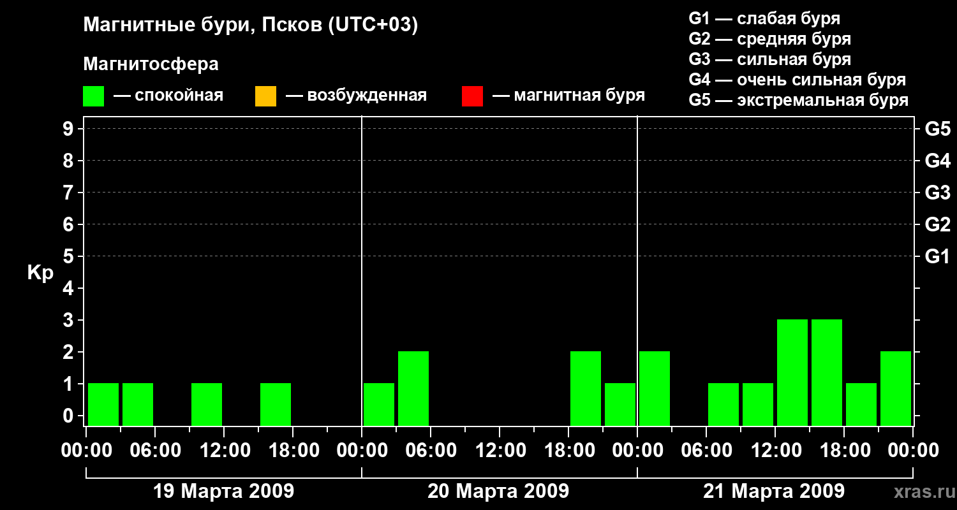957x510 pixels.
Task: Click the red 'магнитная буря' legend swatch
Action: pos(472,96)
